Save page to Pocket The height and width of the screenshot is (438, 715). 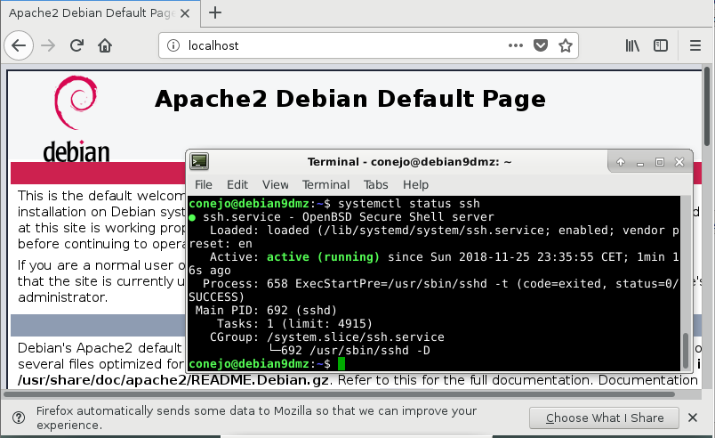pos(542,45)
